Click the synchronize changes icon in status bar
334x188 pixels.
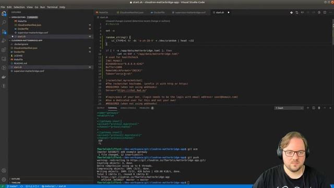pos(21,186)
